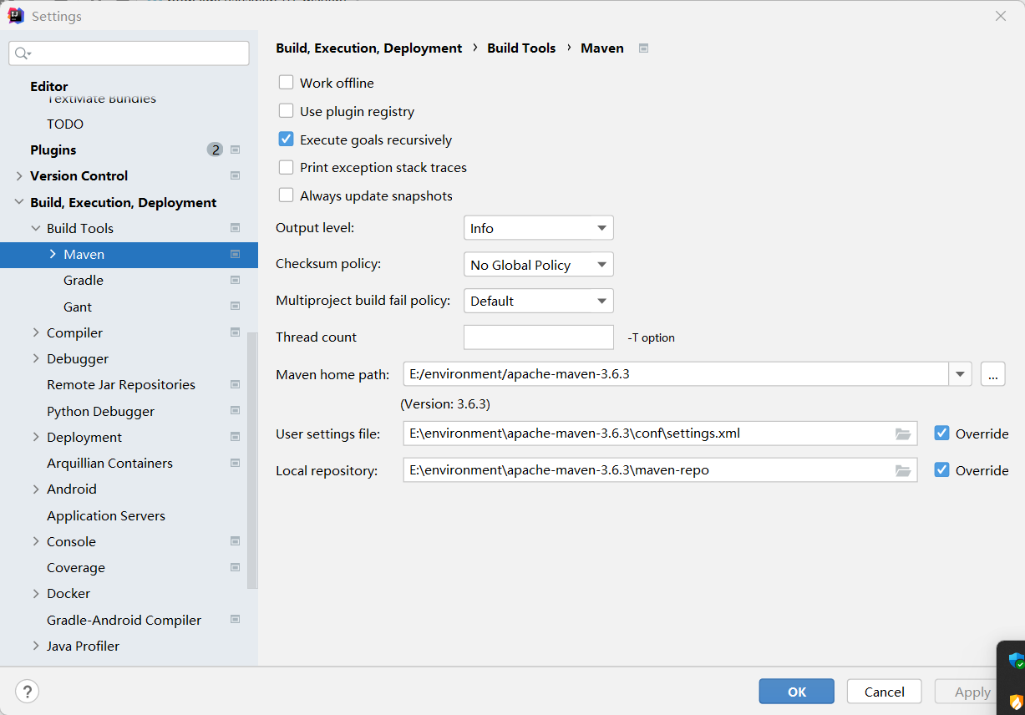Collapse Build, Execution, Deployment node
Image resolution: width=1025 pixels, height=715 pixels.
[x=19, y=202]
